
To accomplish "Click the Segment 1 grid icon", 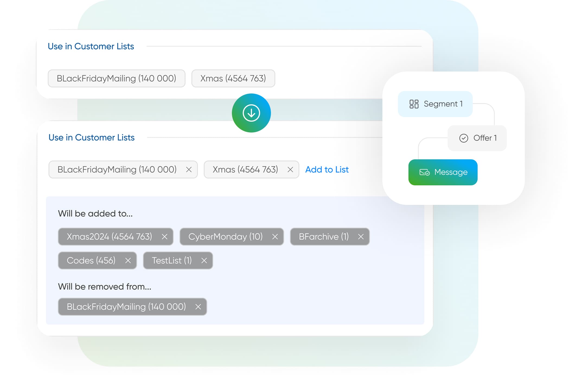I will click(414, 104).
